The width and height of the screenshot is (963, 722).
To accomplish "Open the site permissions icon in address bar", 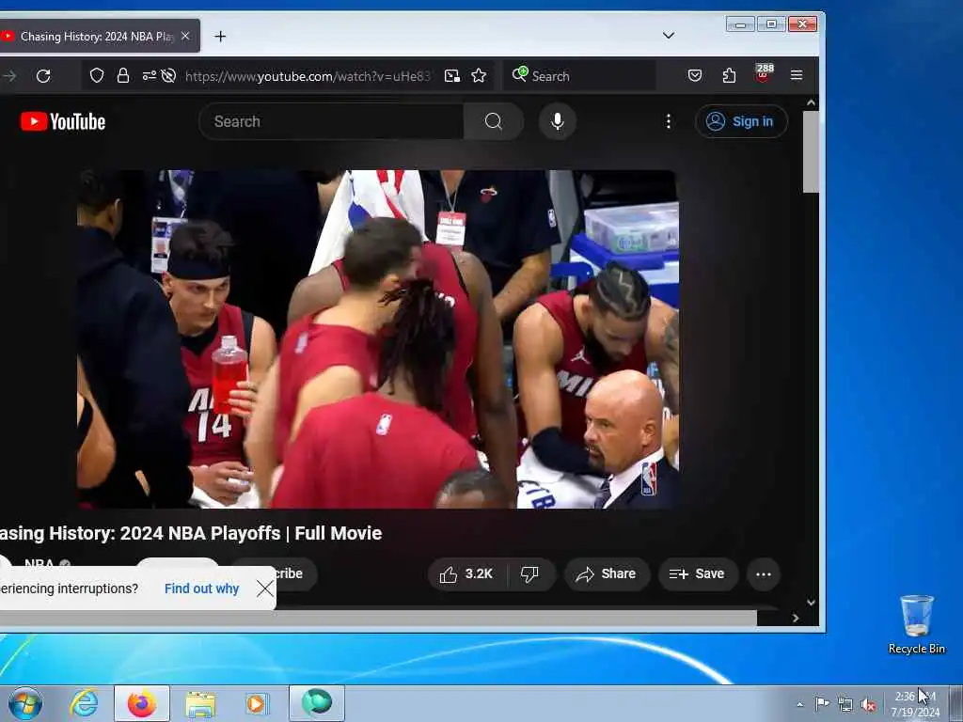I will coord(149,75).
